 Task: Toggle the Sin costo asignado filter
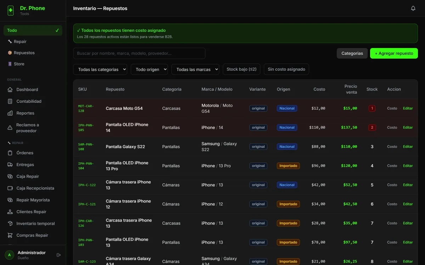pyautogui.click(x=286, y=69)
